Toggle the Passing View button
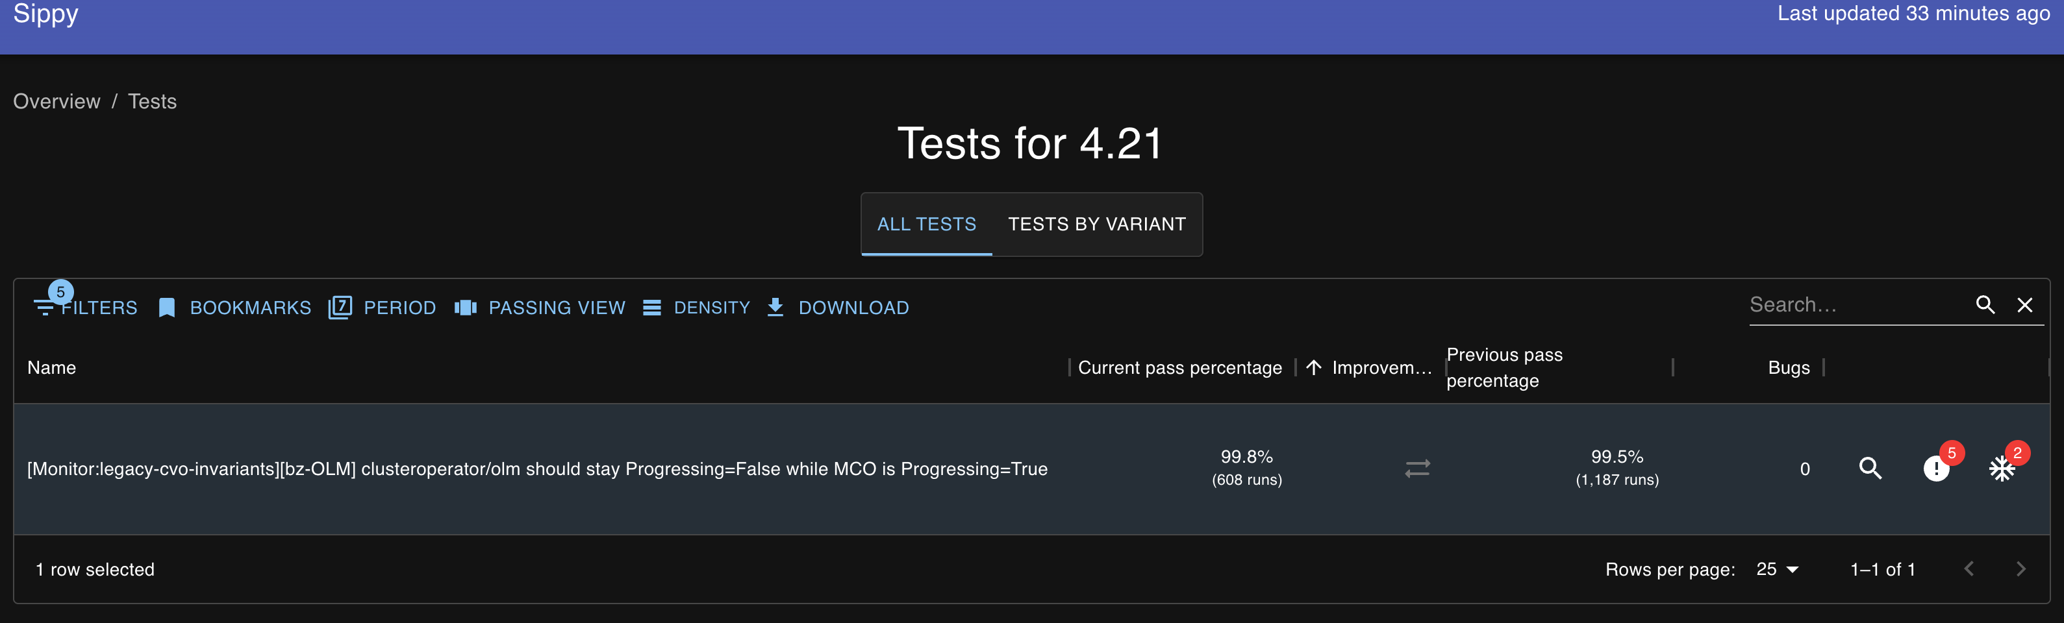This screenshot has width=2064, height=623. coord(540,308)
